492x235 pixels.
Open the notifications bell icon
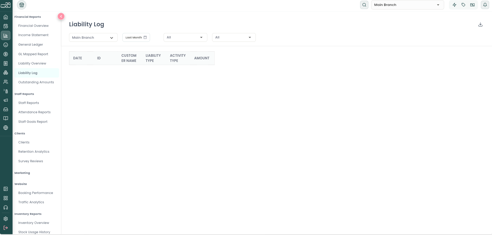[x=485, y=5]
